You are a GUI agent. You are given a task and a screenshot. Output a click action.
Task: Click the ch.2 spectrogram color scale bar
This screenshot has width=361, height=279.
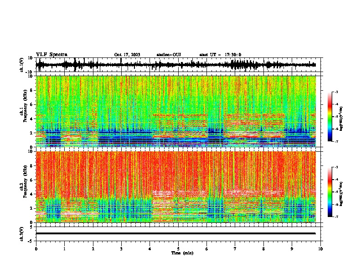[x=330, y=192]
